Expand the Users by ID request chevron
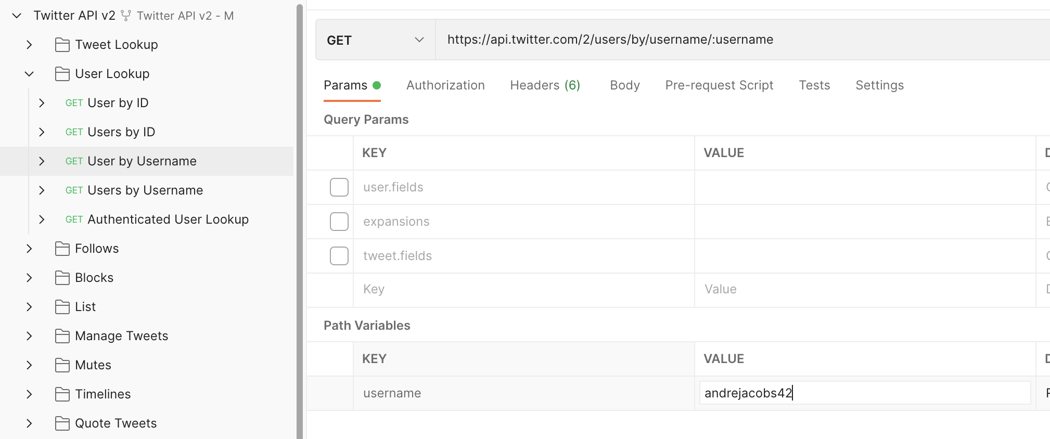Viewport: 1050px width, 439px height. (x=42, y=132)
